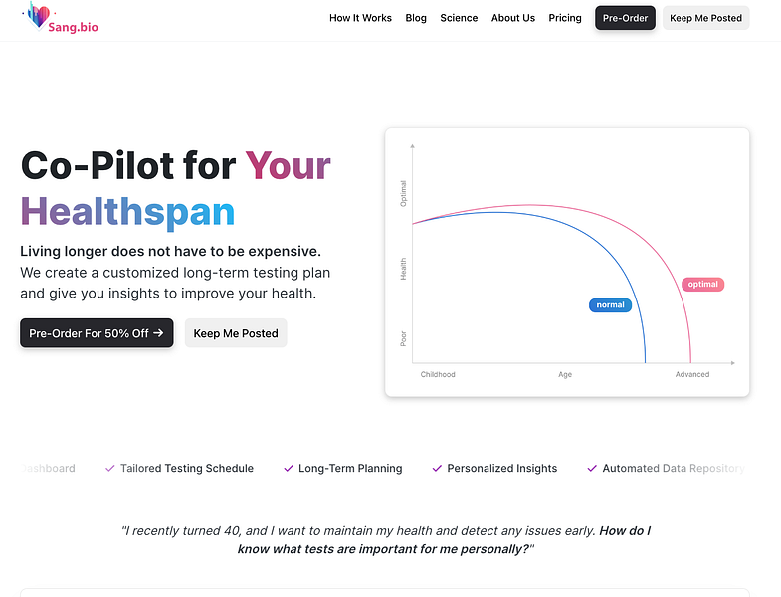Click checkmark icon beside Long-Term Planning
The height and width of the screenshot is (597, 781).
point(289,469)
